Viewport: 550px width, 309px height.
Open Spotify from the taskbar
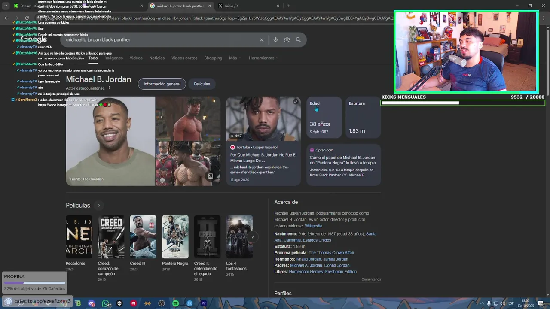coord(175,303)
